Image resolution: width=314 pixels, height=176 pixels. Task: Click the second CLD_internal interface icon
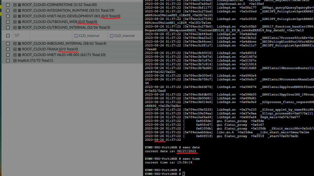[x=112, y=36]
